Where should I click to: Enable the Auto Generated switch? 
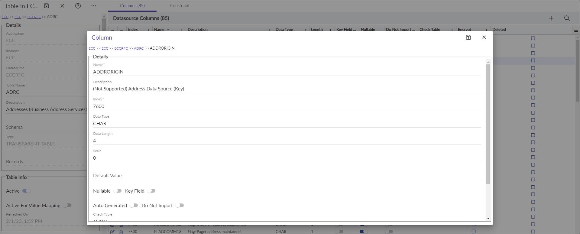(x=134, y=206)
